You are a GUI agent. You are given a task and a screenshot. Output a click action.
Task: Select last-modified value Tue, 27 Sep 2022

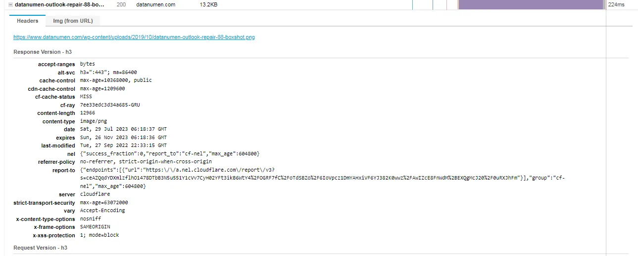click(x=123, y=146)
